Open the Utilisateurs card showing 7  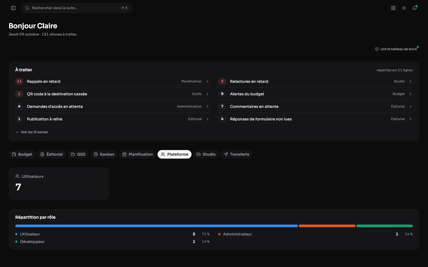[59, 184]
